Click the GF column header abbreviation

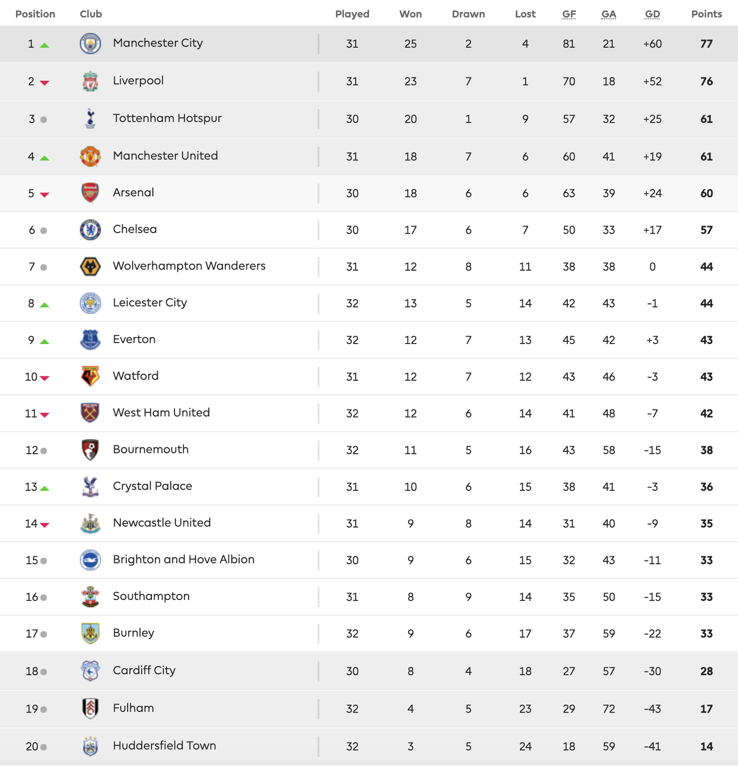pyautogui.click(x=569, y=14)
